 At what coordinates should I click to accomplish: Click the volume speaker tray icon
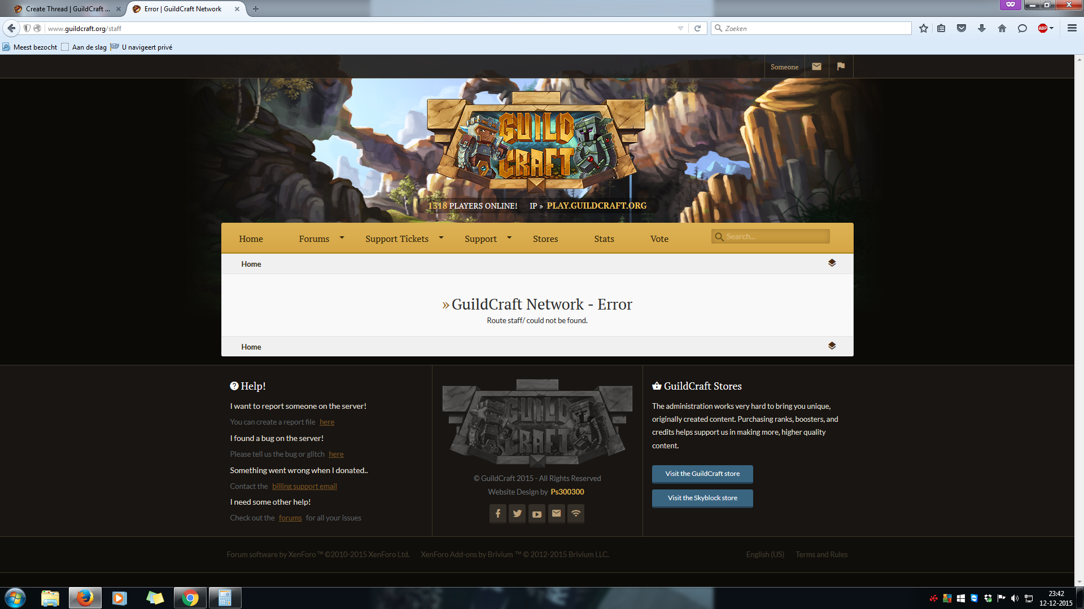[x=1015, y=598]
